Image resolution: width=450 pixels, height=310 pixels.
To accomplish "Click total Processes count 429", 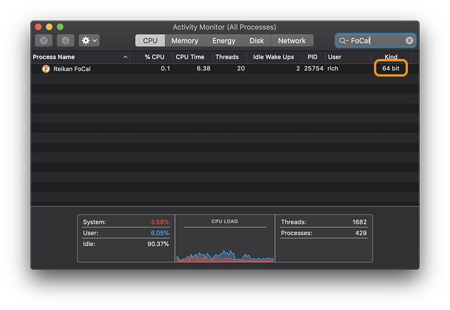I will (361, 233).
